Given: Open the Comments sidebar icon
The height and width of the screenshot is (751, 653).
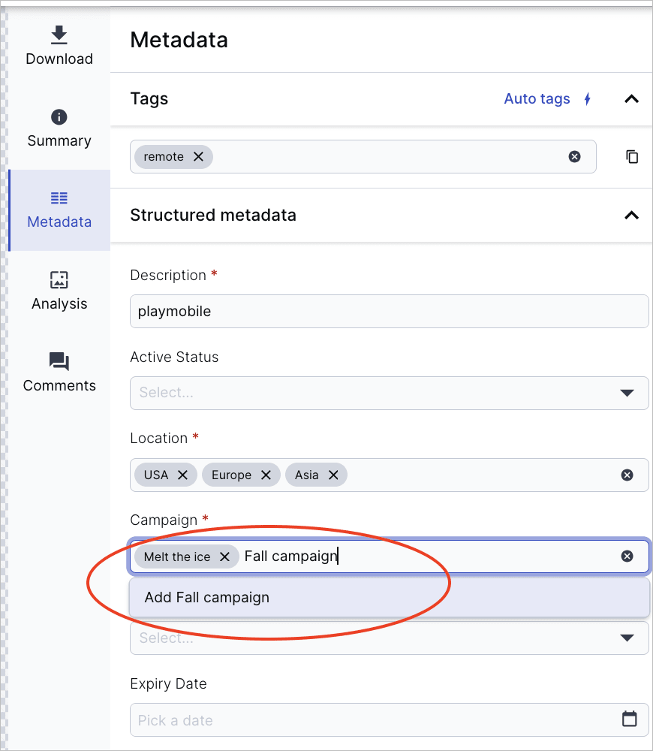Looking at the screenshot, I should tap(59, 362).
